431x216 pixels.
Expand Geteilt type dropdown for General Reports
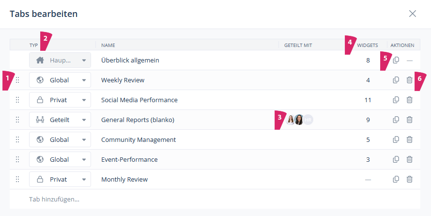(x=60, y=120)
